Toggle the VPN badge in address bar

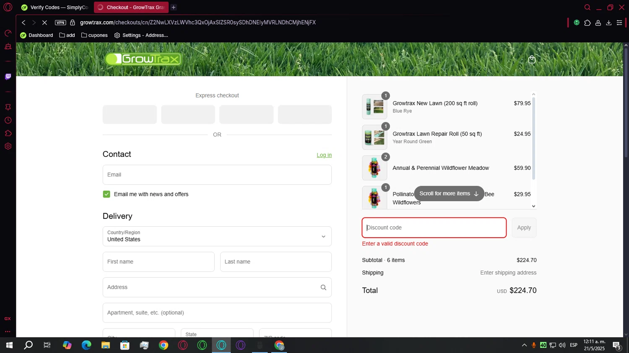coord(60,23)
